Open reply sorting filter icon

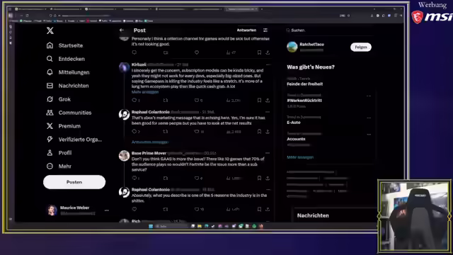point(265,30)
